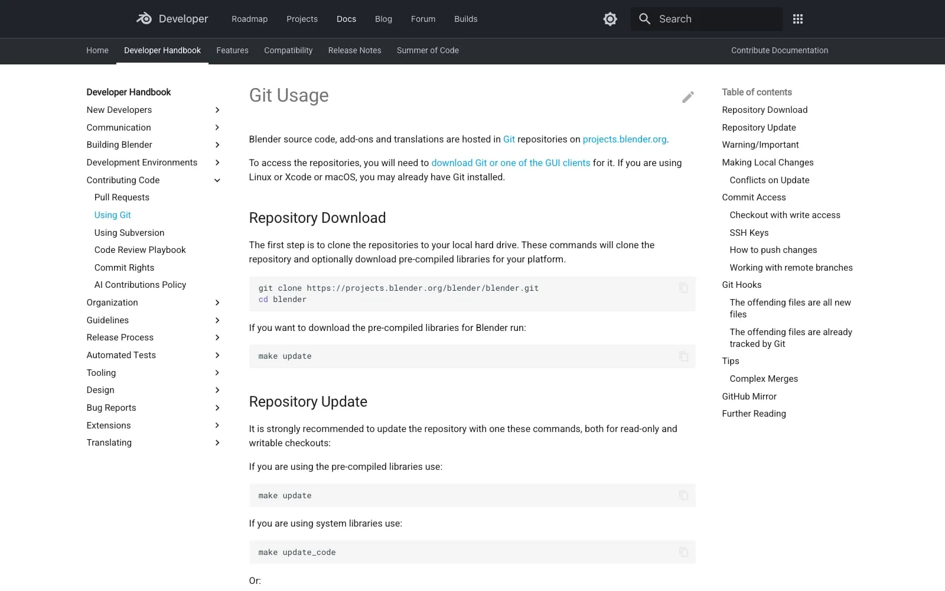The image size is (945, 591).
Task: Open AI Contributions Policy in sidebar
Action: (140, 285)
